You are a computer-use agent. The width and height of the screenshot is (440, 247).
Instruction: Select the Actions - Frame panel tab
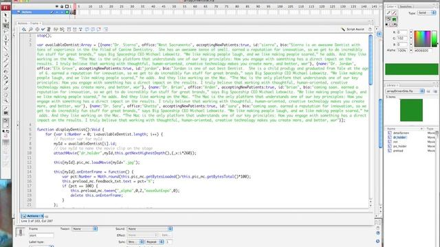tap(30, 23)
